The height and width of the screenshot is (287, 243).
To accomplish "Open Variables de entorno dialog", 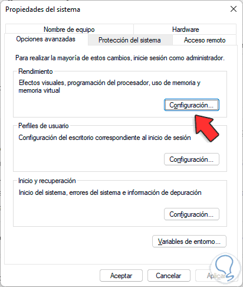I will 189,242.
